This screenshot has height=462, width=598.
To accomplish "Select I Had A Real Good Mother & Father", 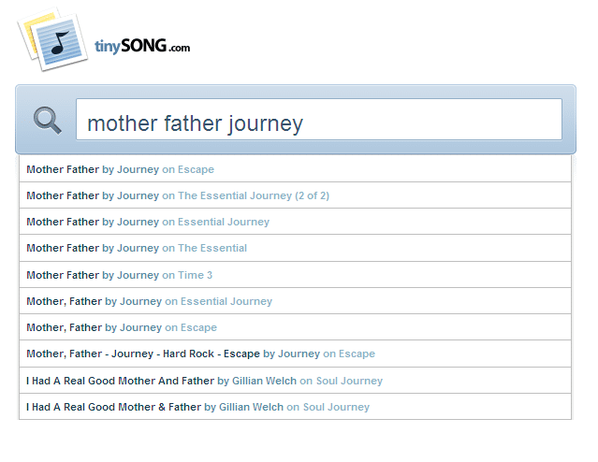I will [x=295, y=406].
